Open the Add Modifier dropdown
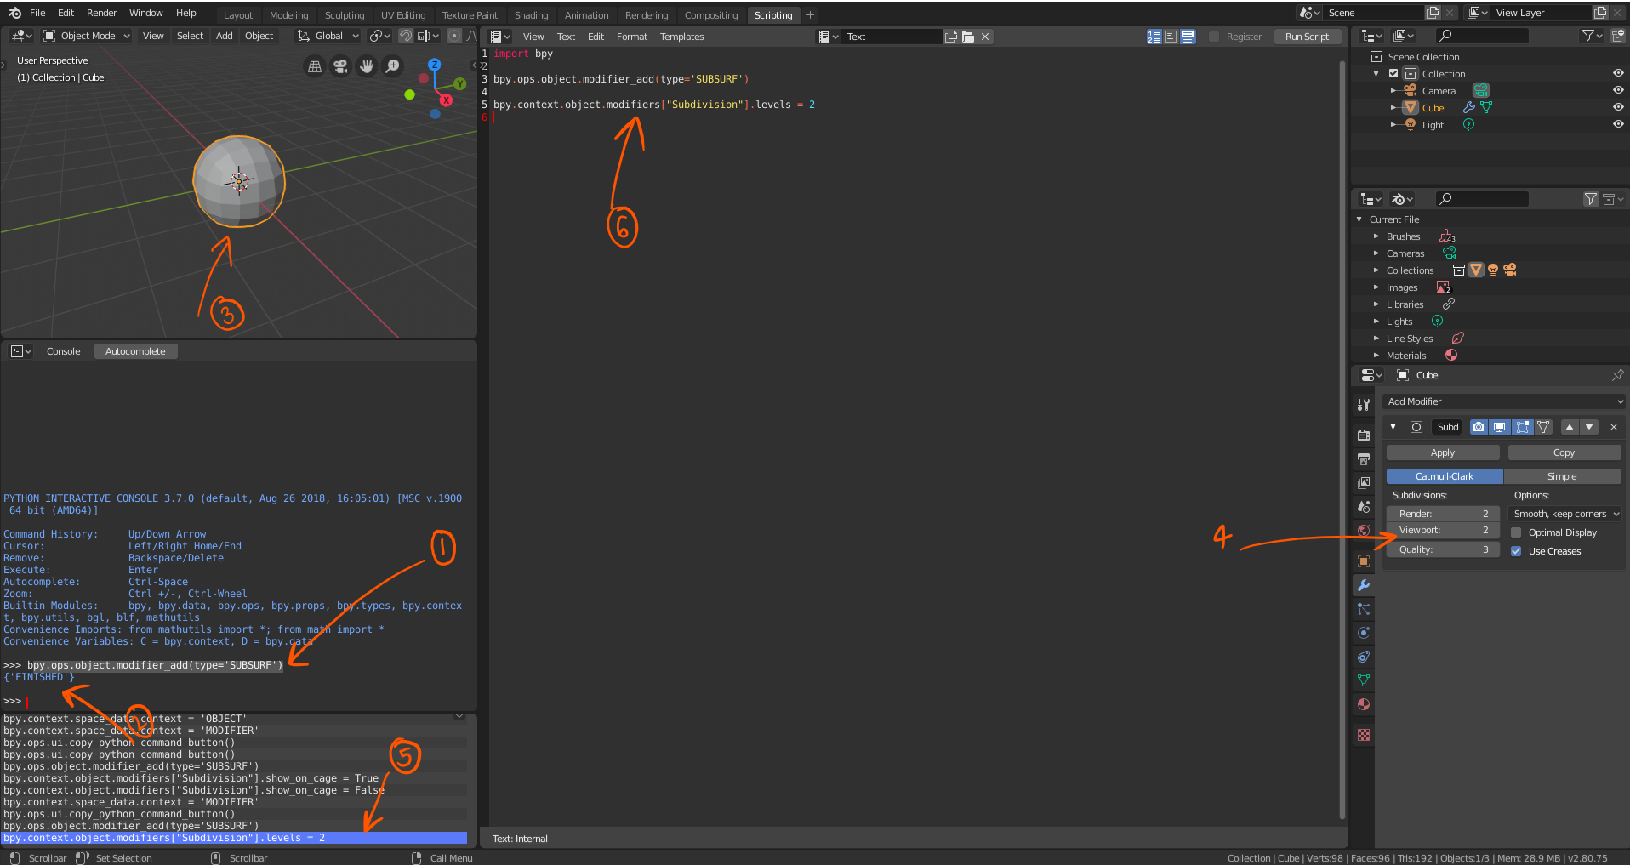The height and width of the screenshot is (865, 1630). pyautogui.click(x=1503, y=401)
